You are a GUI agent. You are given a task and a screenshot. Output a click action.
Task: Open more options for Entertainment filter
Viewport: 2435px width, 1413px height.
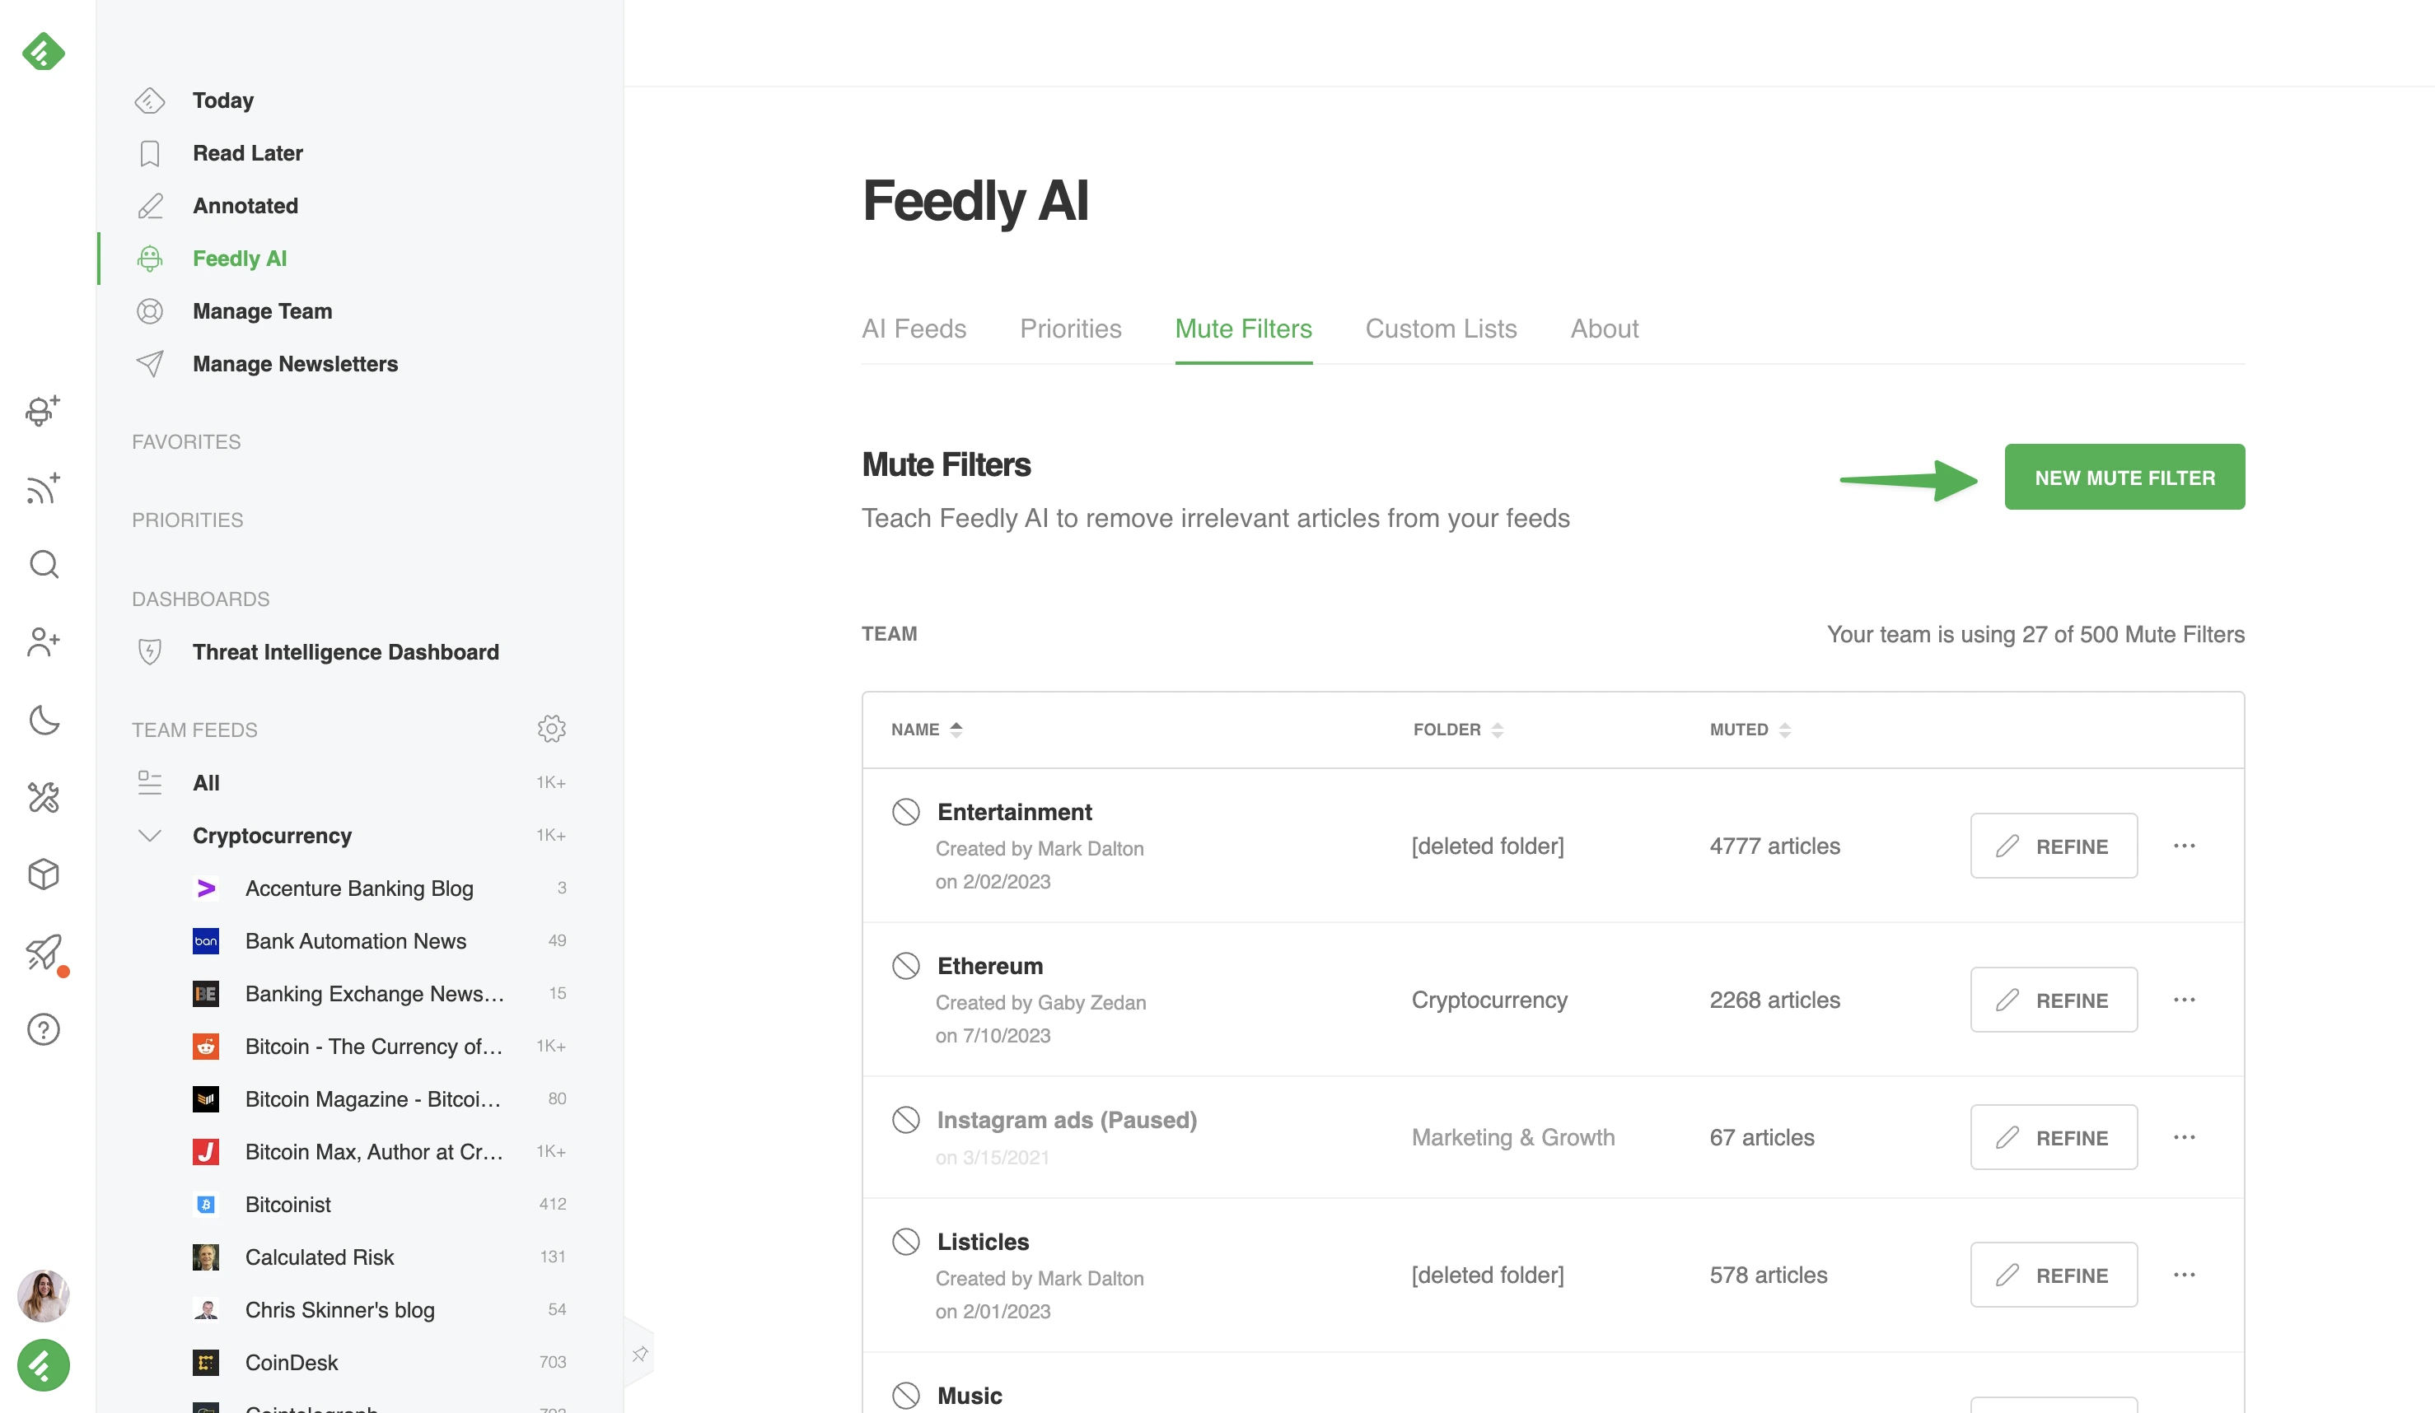pos(2184,846)
